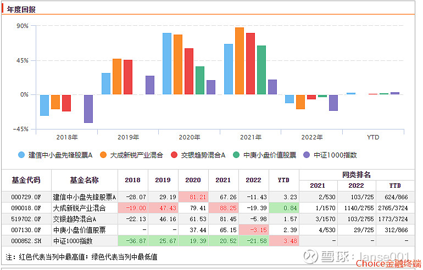Image resolution: width=423 pixels, height=270 pixels.
Task: Select fund code 007130.OF
Action: [26, 230]
